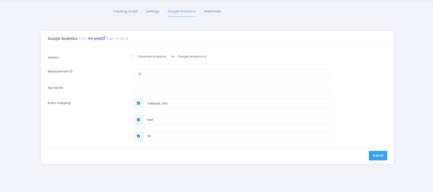433x192 pixels.
Task: Click into the Api Secret field
Action: 232,90
